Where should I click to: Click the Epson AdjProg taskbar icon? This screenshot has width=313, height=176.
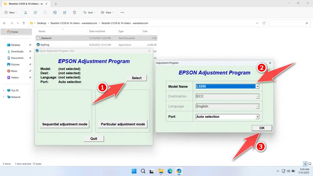[179, 171]
